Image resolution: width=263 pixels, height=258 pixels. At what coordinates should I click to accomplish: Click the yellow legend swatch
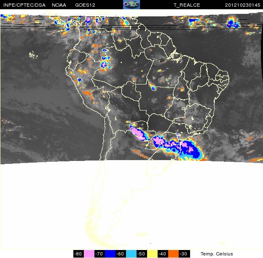pyautogui.click(x=152, y=254)
